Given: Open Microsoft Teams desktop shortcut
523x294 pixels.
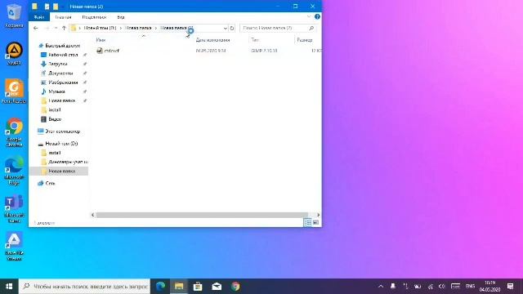Looking at the screenshot, I should point(15,208).
